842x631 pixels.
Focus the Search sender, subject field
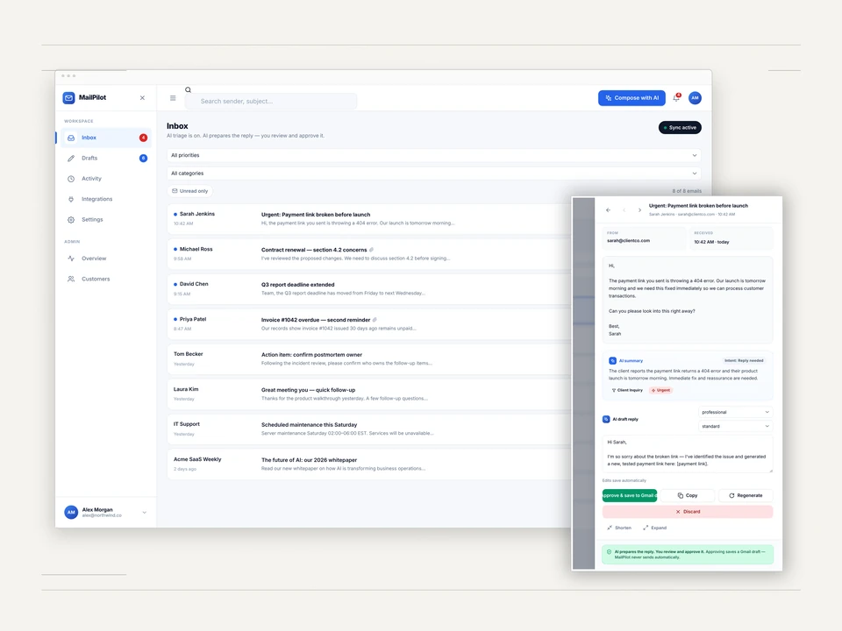pos(271,101)
